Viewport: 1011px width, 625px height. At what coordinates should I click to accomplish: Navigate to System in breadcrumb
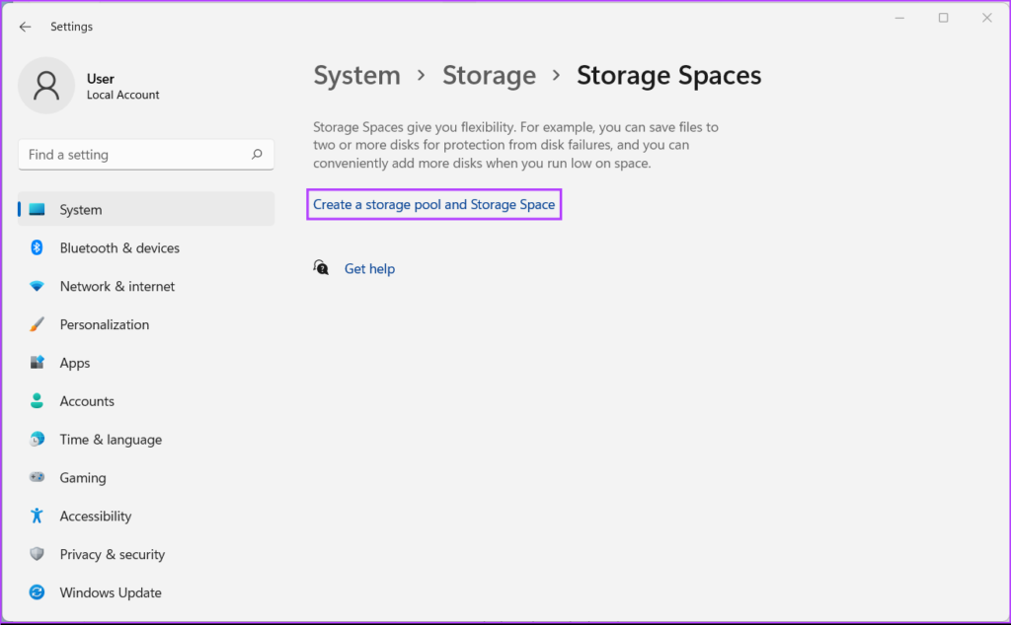(x=356, y=76)
